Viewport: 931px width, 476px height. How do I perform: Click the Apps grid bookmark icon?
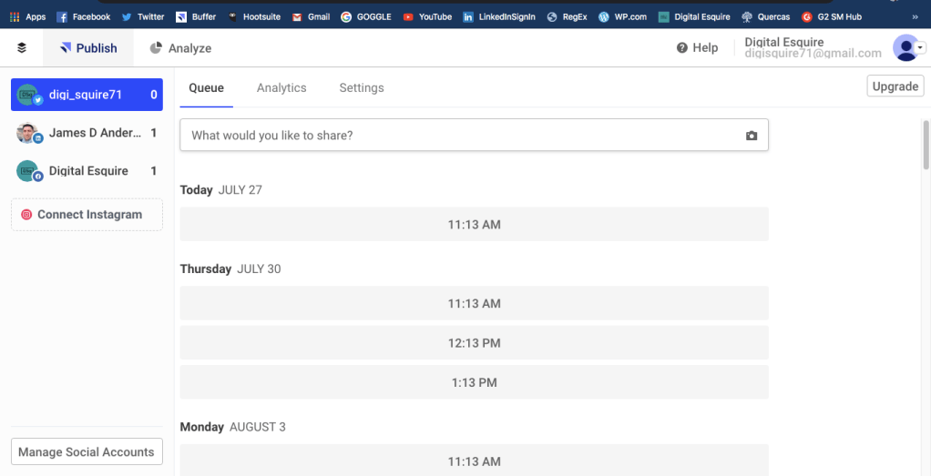15,16
